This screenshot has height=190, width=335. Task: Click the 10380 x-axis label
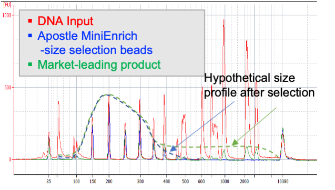[283, 182]
